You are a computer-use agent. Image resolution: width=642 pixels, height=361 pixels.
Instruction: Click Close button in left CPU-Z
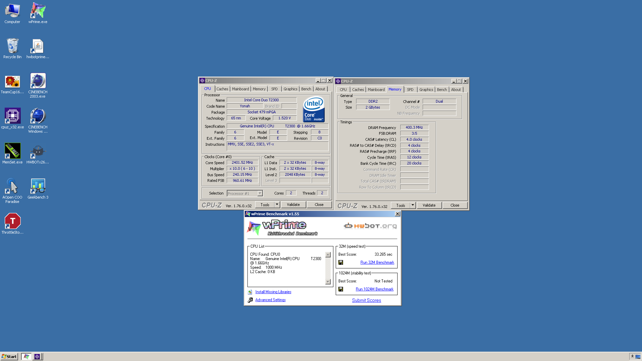tap(319, 205)
